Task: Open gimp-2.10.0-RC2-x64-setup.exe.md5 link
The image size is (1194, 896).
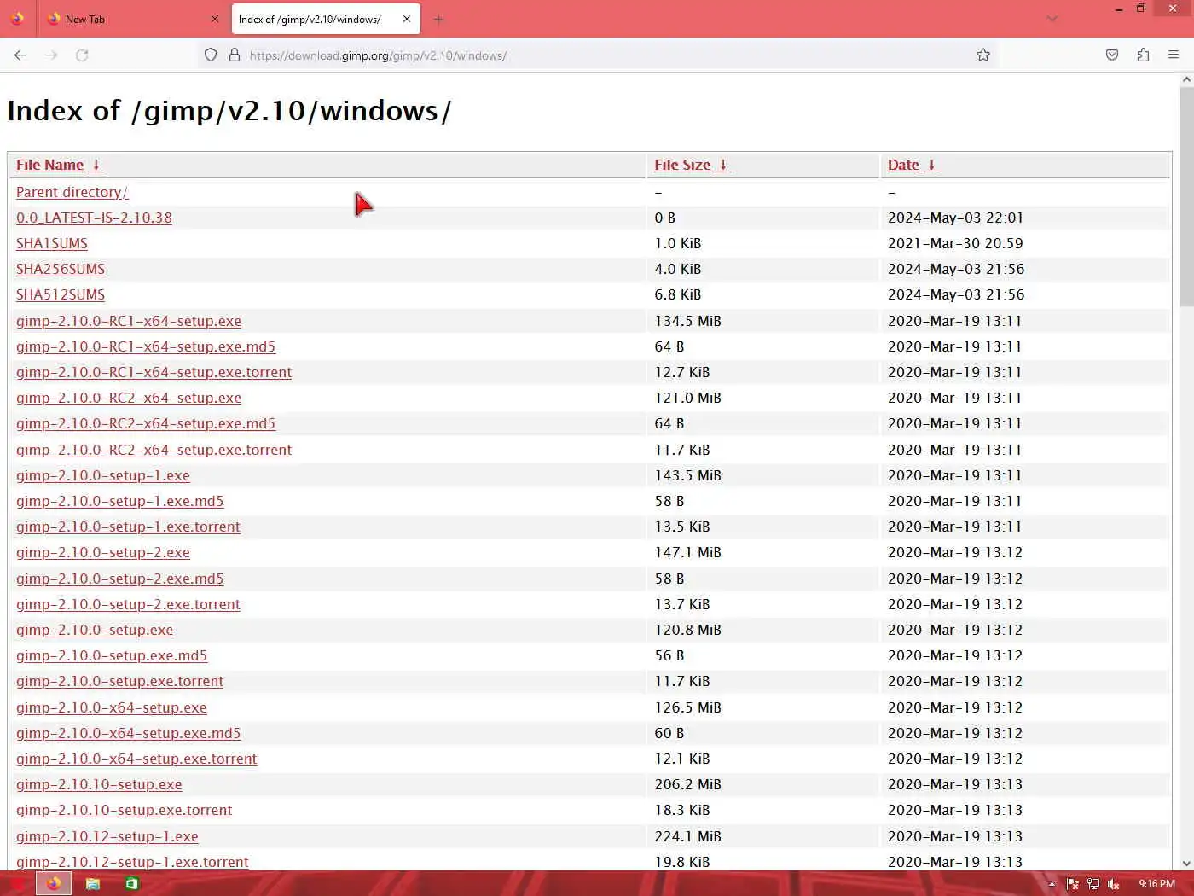Action: pos(145,423)
